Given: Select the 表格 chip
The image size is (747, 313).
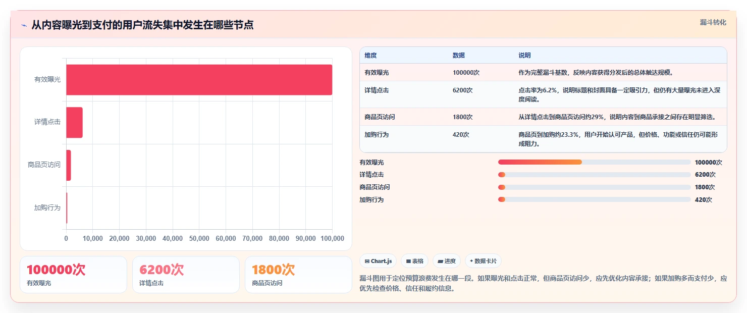Looking at the screenshot, I should (x=414, y=261).
